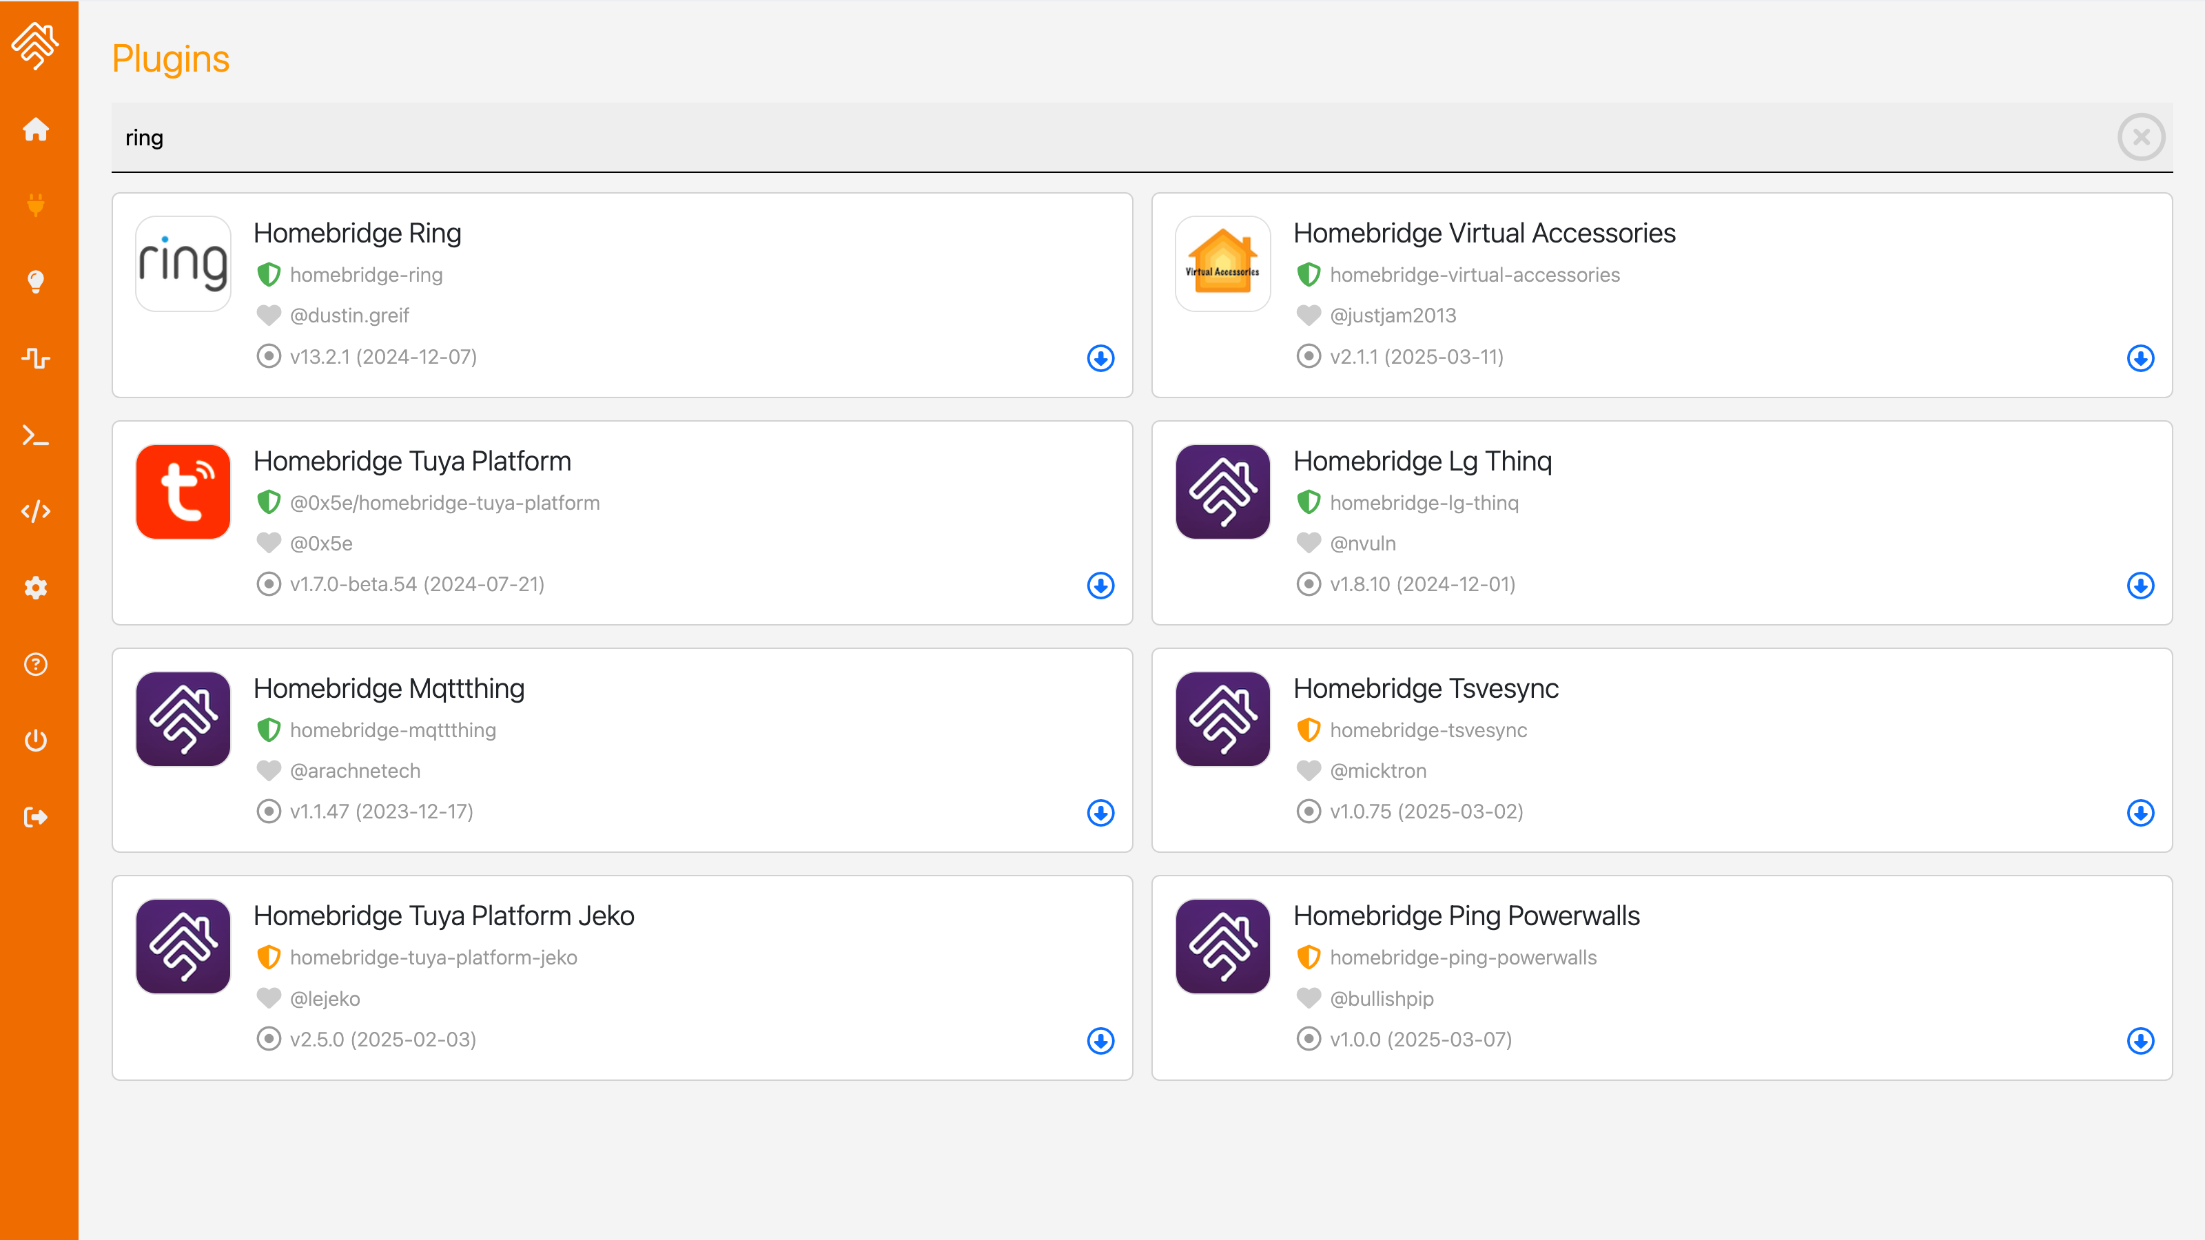This screenshot has width=2205, height=1240.
Task: Click the Homebridge Ring title
Action: [357, 233]
